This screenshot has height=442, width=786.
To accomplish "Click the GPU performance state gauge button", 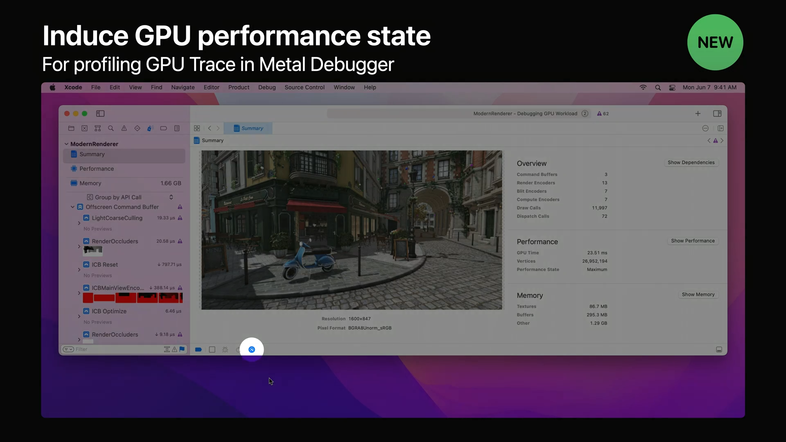I will (252, 350).
